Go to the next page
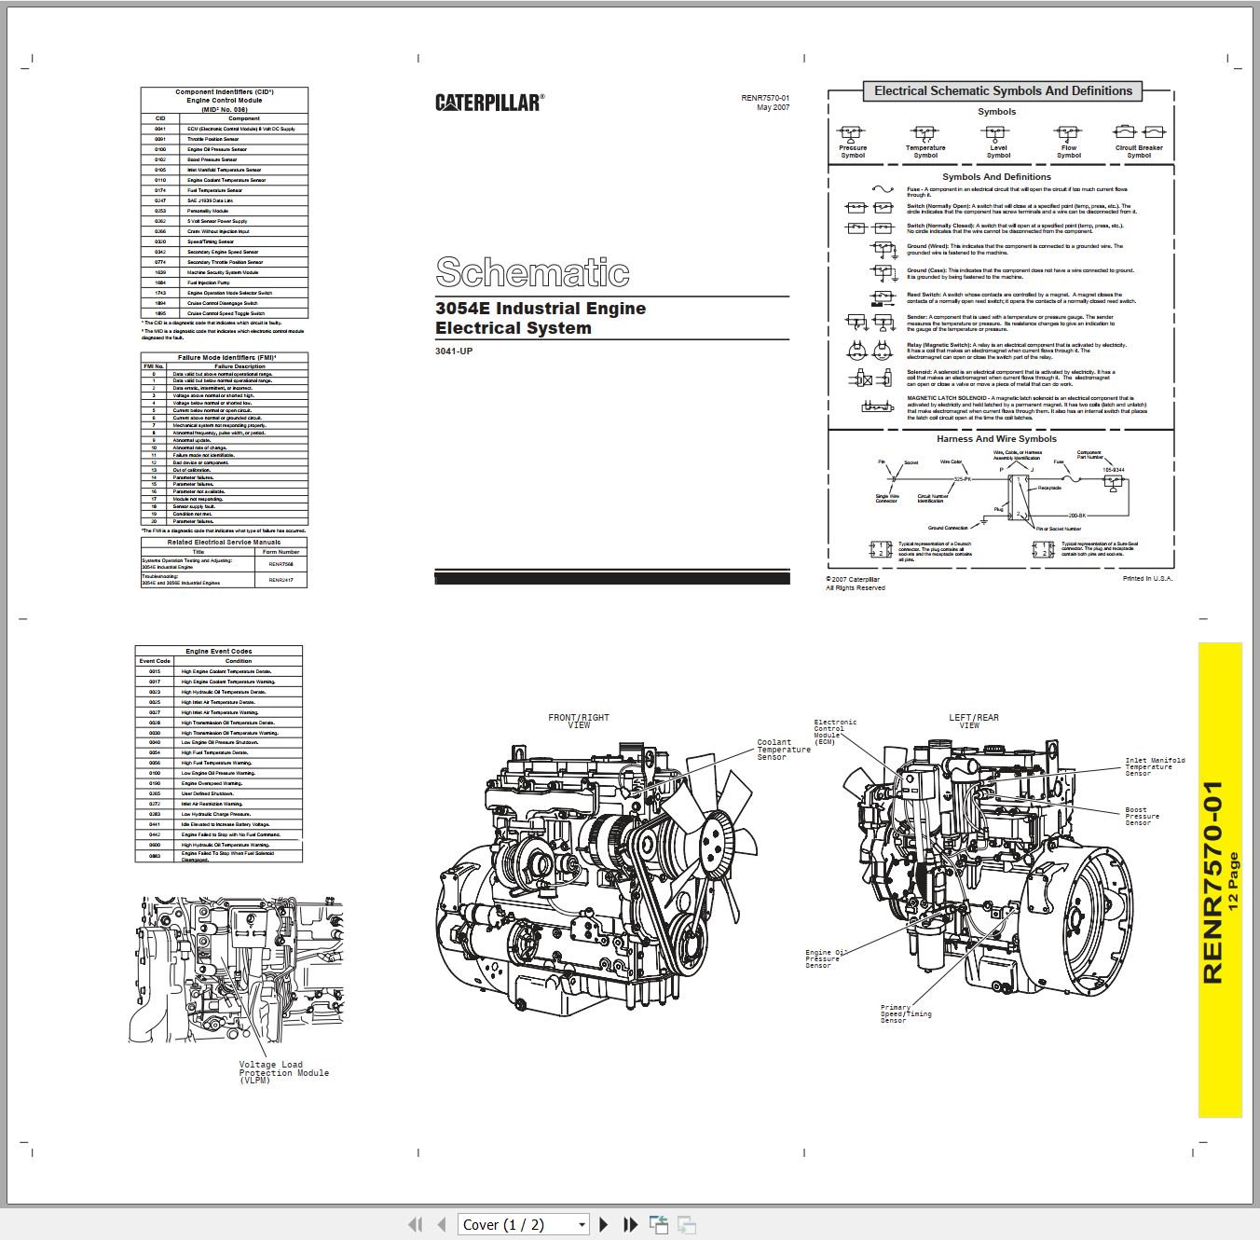Screen dimensions: 1260x1240 pos(603,1224)
